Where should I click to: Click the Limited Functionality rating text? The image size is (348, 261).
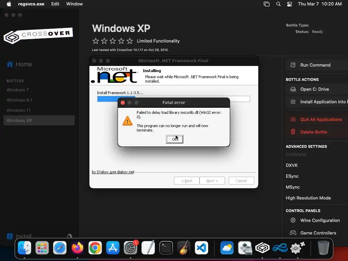(x=158, y=41)
